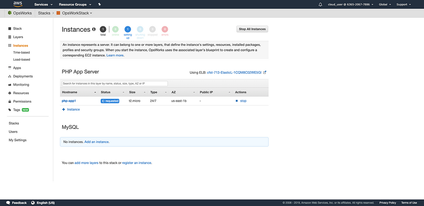Open the Privacy Policy link
424x206 pixels.
(388, 203)
